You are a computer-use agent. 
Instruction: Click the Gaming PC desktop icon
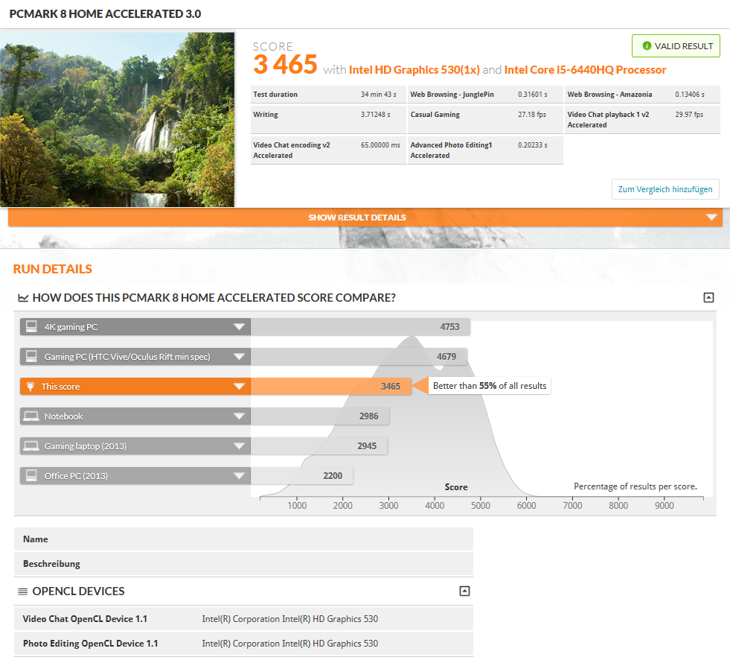pyautogui.click(x=31, y=357)
